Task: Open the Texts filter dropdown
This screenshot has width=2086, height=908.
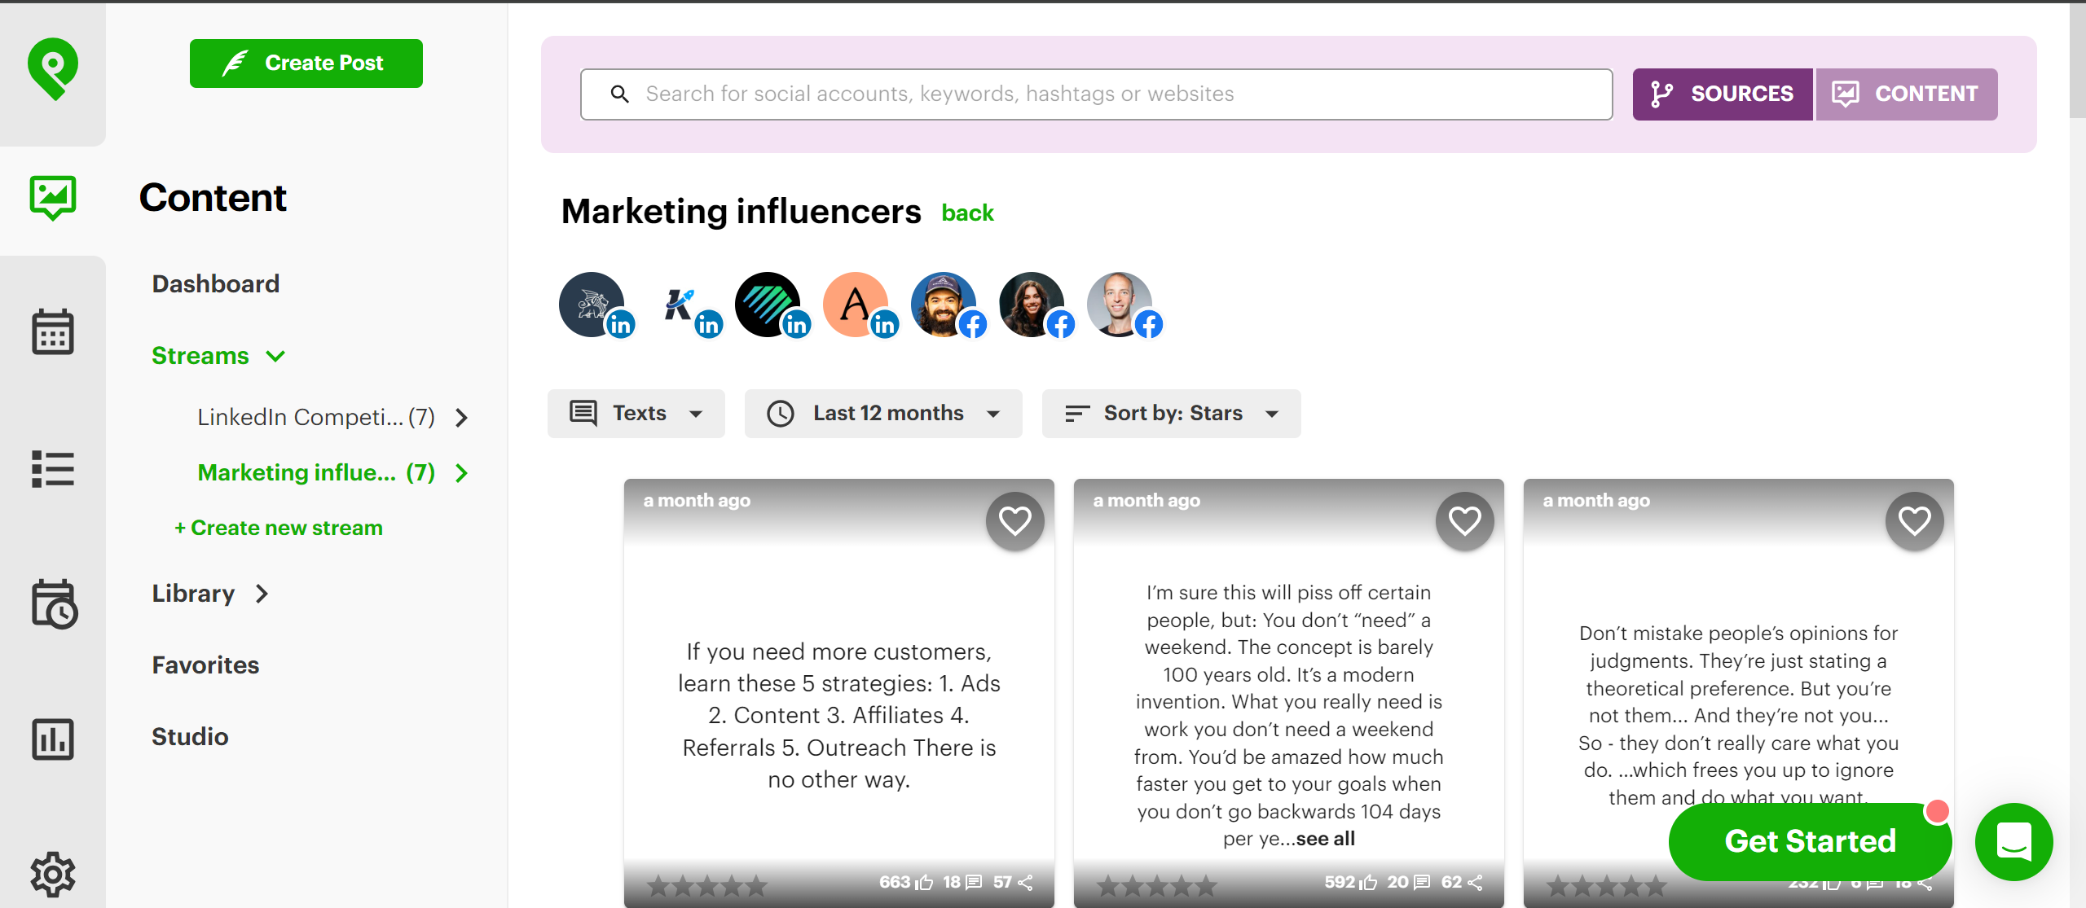Action: tap(636, 413)
